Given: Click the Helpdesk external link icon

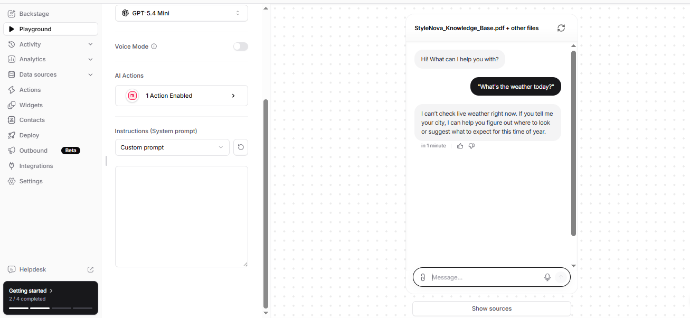Looking at the screenshot, I should pos(90,269).
